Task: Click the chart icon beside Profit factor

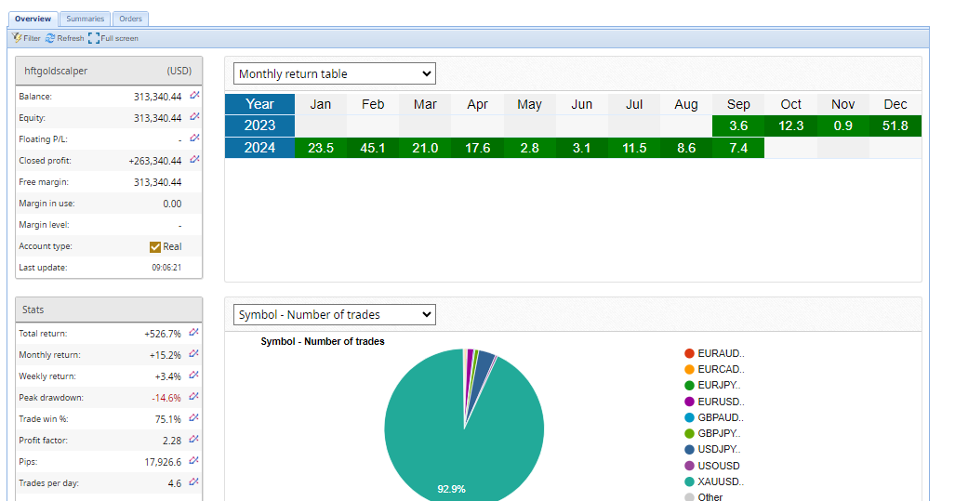Action: pyautogui.click(x=194, y=440)
